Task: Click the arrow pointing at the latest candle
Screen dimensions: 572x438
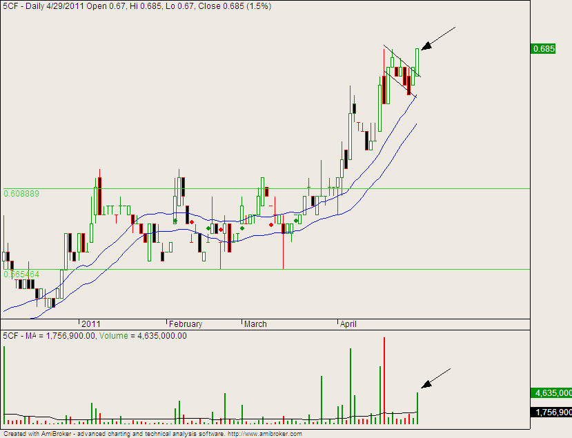Action: (x=437, y=39)
